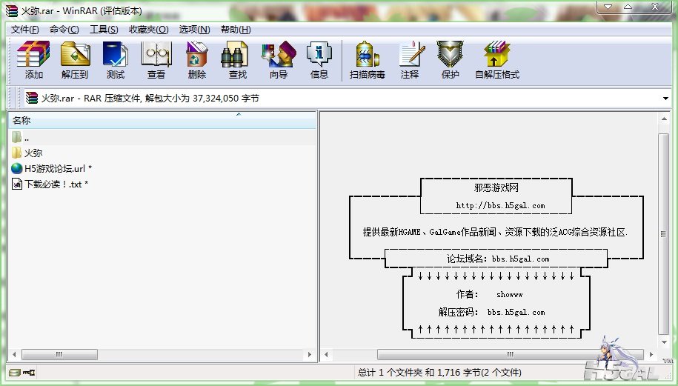Click the 自解压格式 (SFX) icon
Screen dimensions: 678x386
tap(496, 60)
